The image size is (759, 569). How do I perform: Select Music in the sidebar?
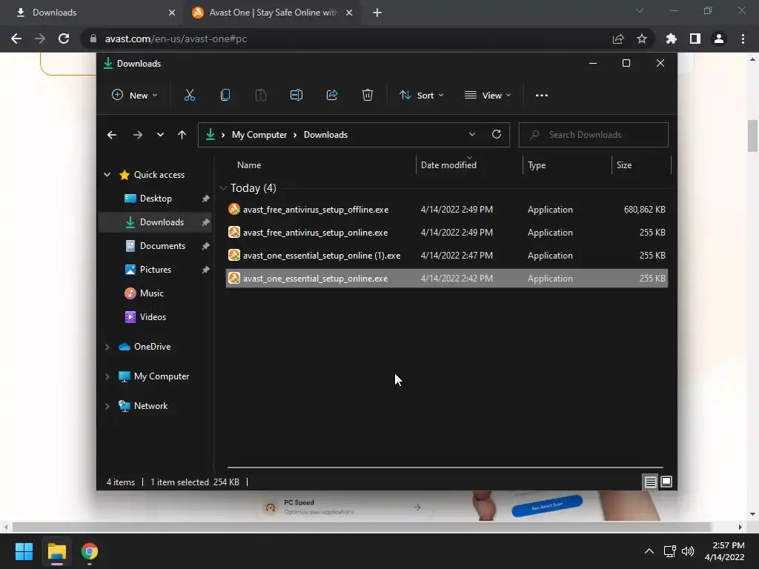pos(156,293)
